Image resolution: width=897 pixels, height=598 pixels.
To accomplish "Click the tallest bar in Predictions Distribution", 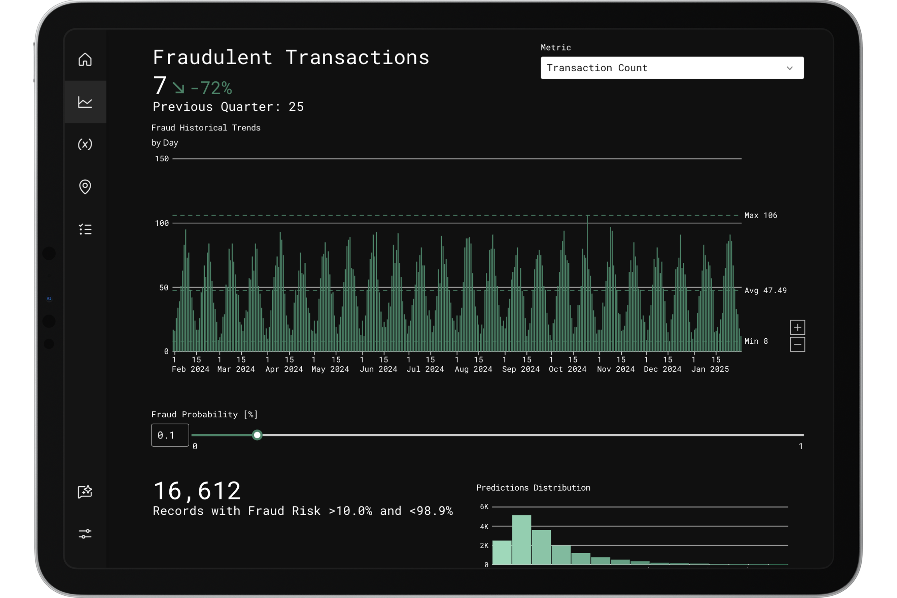I will (521, 540).
